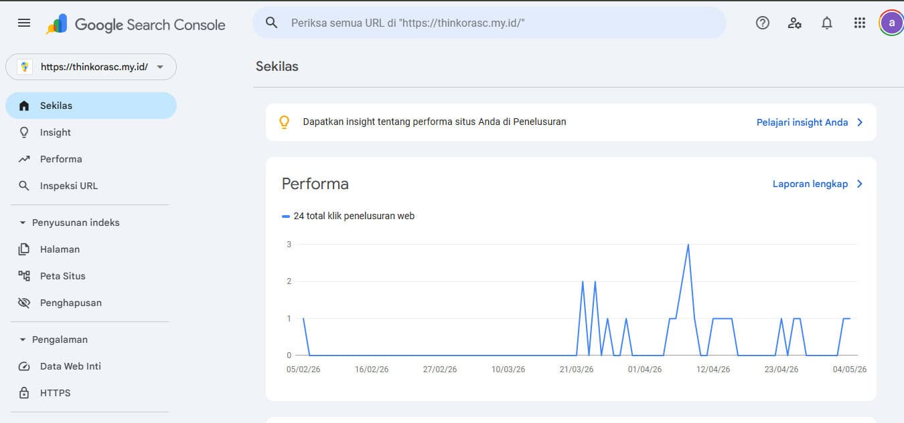This screenshot has height=423, width=904.
Task: Open Laporan lengkap performance report
Action: [x=810, y=184]
